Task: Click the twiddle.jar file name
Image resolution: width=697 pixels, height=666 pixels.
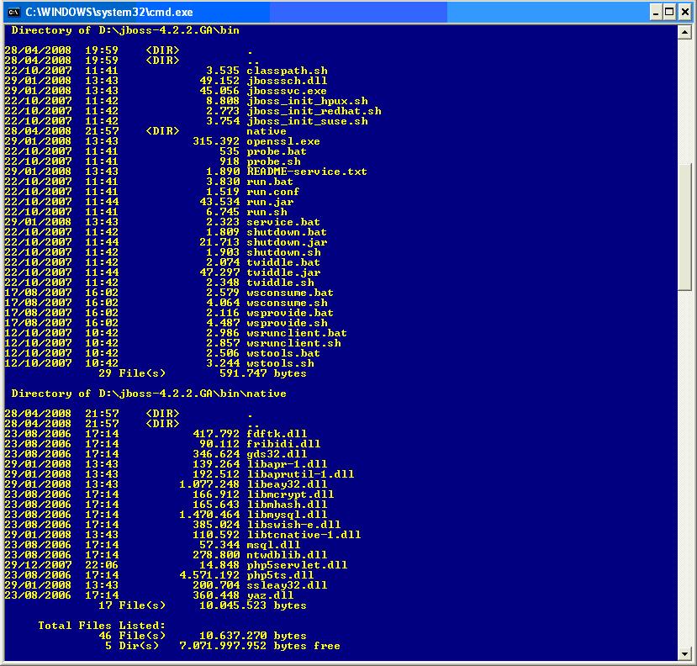Action: click(x=283, y=272)
